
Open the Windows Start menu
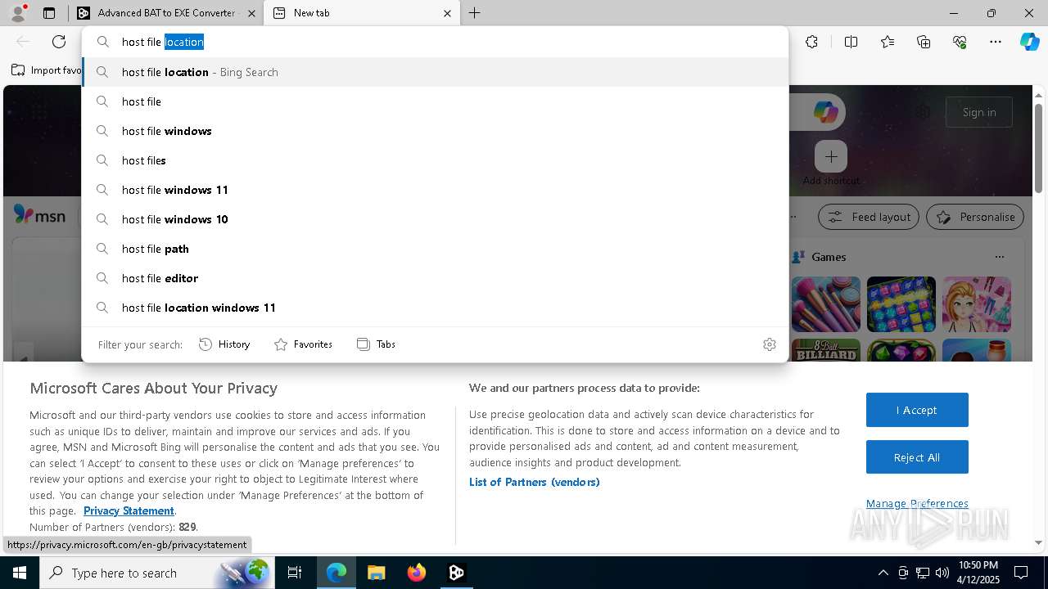click(20, 573)
